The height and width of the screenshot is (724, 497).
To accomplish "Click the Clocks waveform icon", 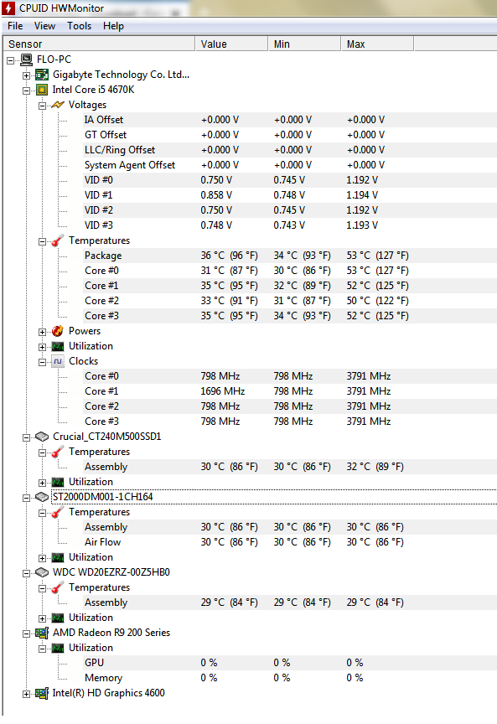I will tap(58, 361).
